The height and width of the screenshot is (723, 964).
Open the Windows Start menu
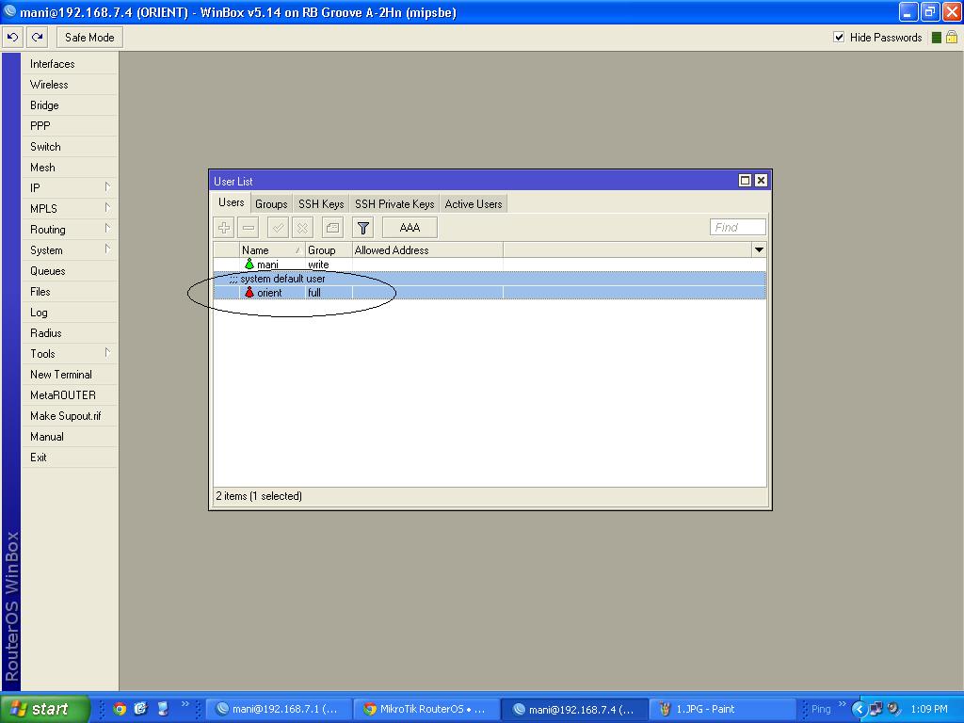44,709
